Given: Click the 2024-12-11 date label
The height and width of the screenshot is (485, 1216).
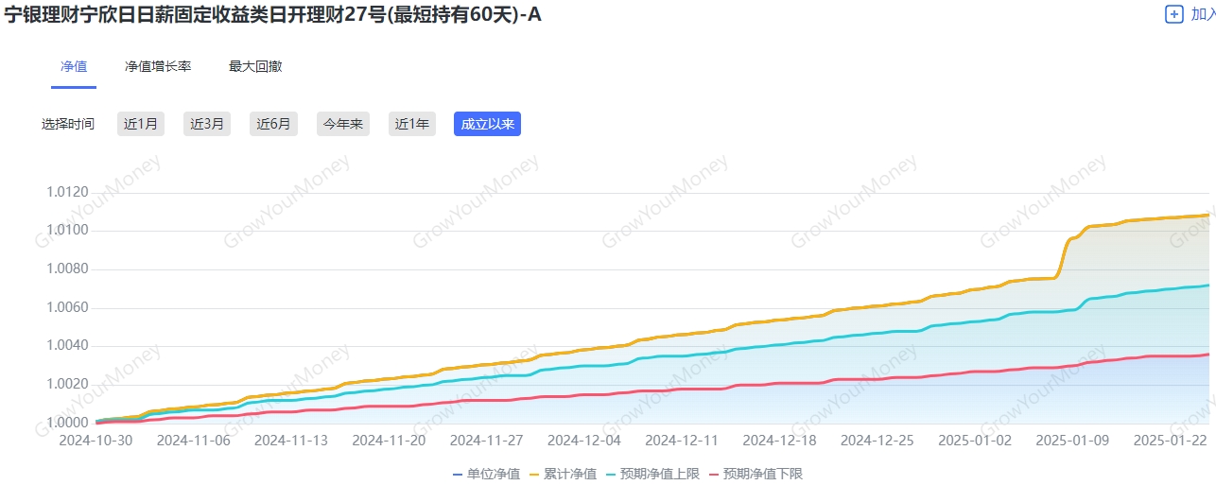Looking at the screenshot, I should 683,441.
